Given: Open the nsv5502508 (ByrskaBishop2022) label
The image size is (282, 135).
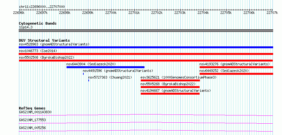Looking at the screenshot, I should click(47, 57).
